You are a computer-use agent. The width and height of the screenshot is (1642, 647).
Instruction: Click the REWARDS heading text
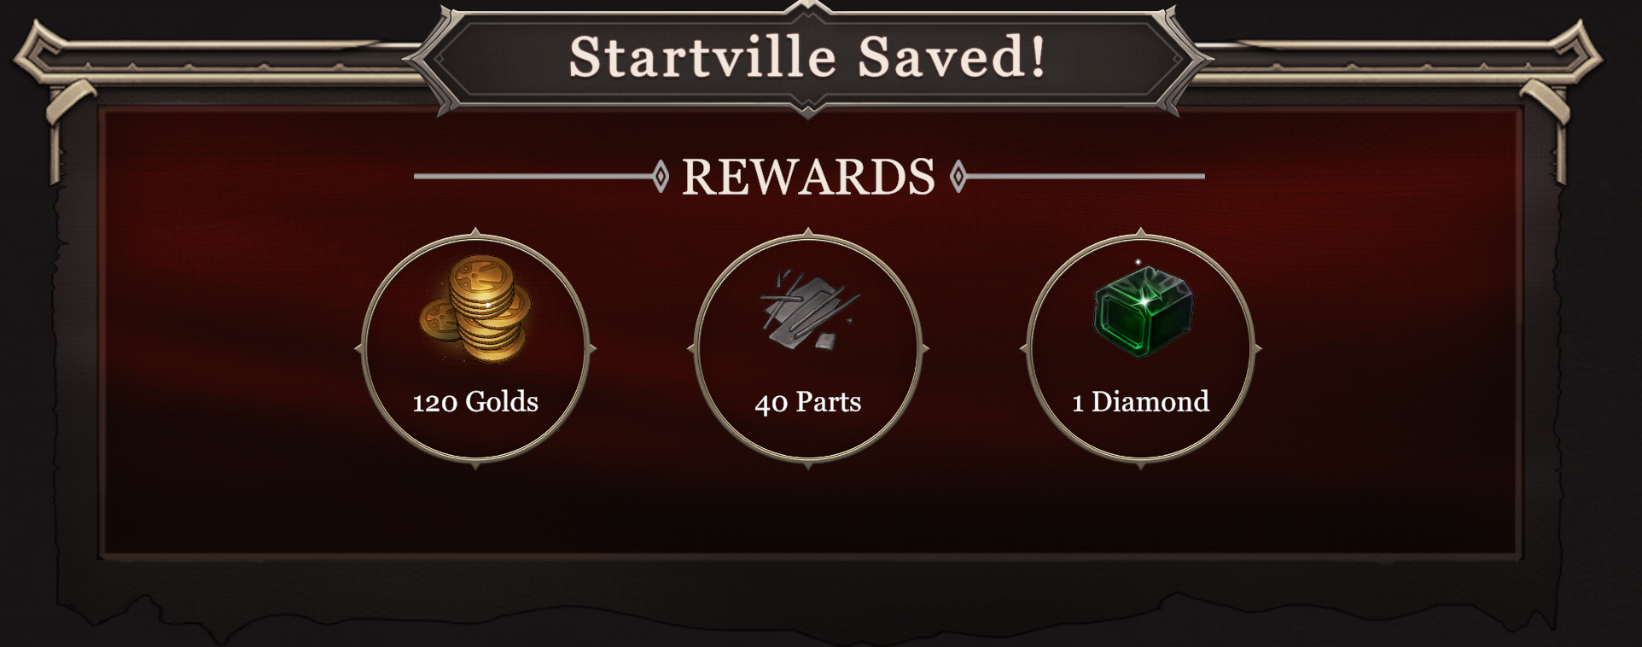pos(808,177)
